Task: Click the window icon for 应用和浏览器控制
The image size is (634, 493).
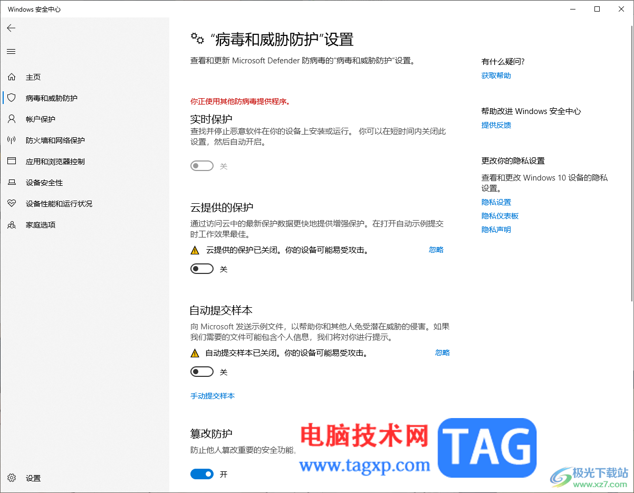Action: 12,162
